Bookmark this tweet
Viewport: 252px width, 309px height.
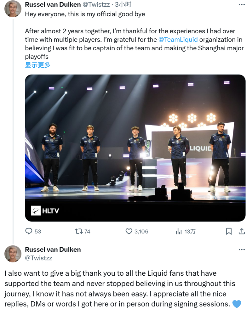(229, 231)
